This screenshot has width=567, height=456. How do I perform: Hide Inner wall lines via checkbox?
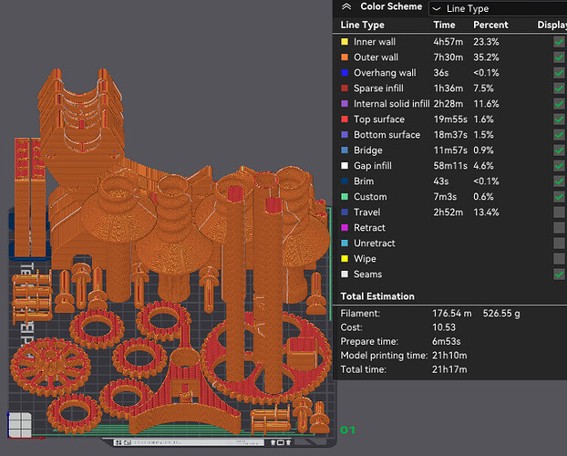[x=559, y=42]
